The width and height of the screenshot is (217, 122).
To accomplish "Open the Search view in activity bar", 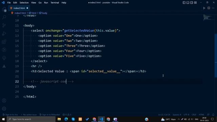I will point(4,17).
